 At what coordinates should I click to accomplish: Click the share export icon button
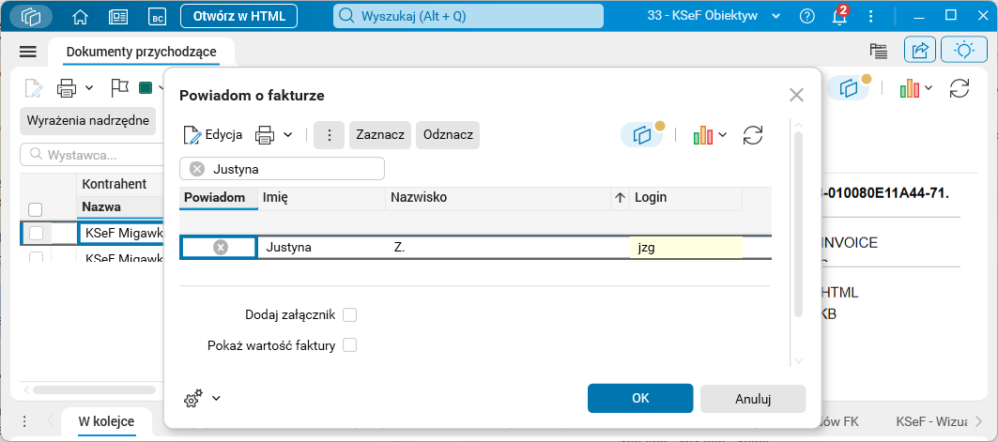tap(920, 51)
